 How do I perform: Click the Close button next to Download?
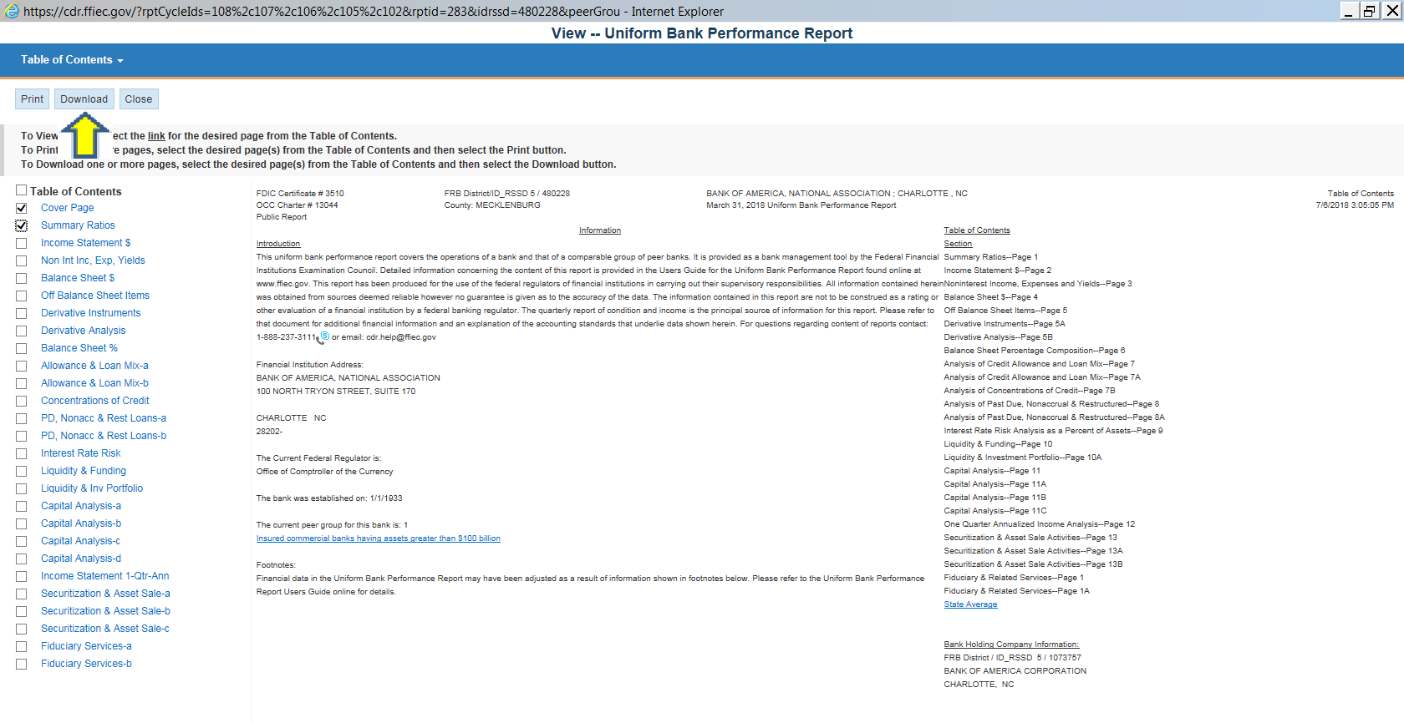[x=139, y=99]
